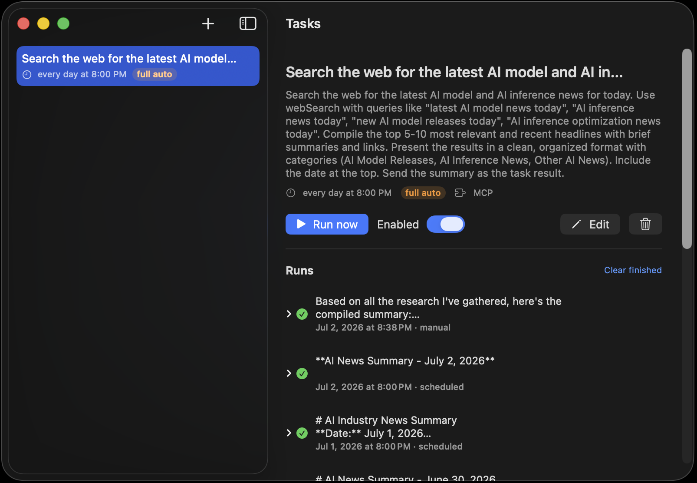Select the 'Search the web' task in sidebar
The image size is (697, 483).
[138, 66]
